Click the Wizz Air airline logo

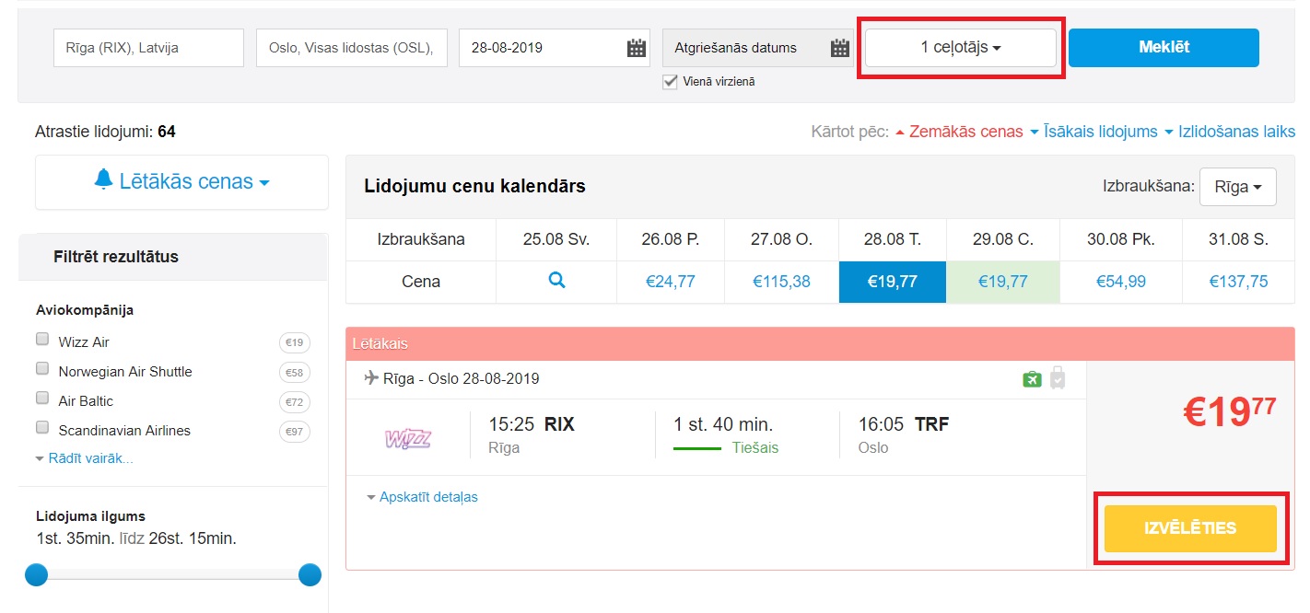point(407,437)
